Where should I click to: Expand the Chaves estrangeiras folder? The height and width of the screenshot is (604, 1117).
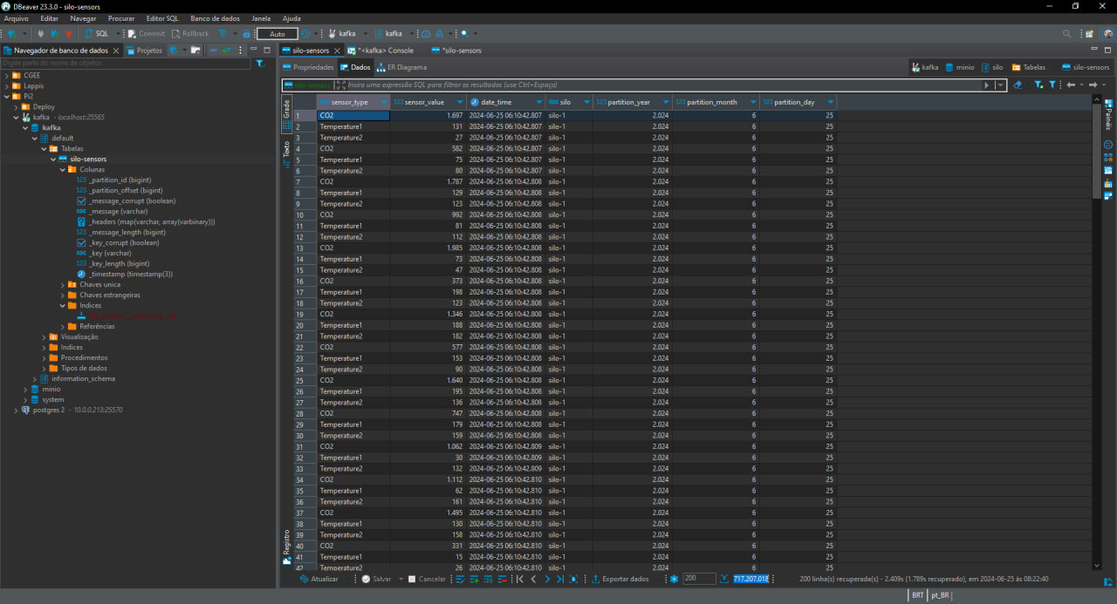coord(62,295)
